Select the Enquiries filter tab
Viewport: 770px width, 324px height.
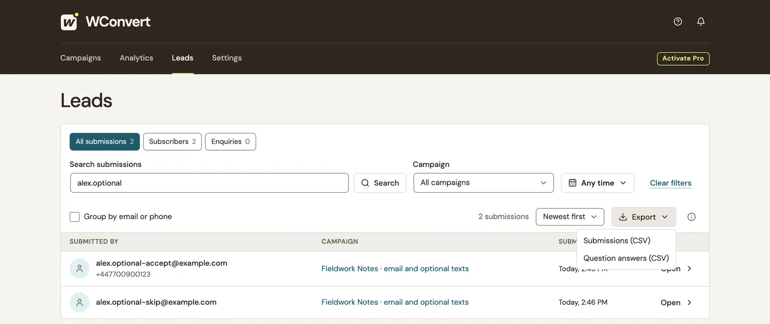[x=231, y=142]
